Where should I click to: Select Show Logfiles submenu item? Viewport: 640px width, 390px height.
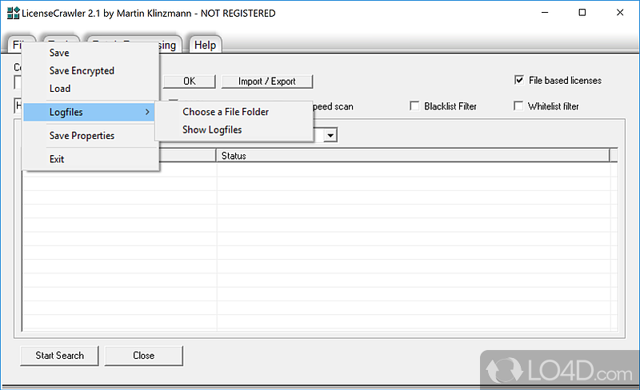click(212, 129)
